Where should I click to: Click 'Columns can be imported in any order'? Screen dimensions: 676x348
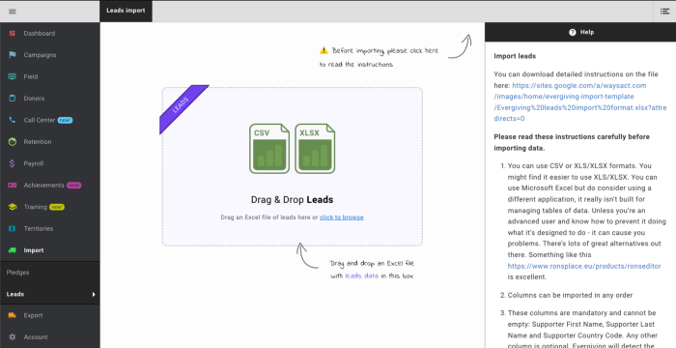pyautogui.click(x=570, y=296)
